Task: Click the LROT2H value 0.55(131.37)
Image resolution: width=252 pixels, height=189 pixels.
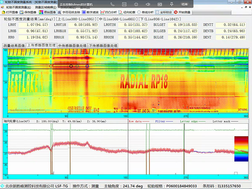Action: [133, 25]
